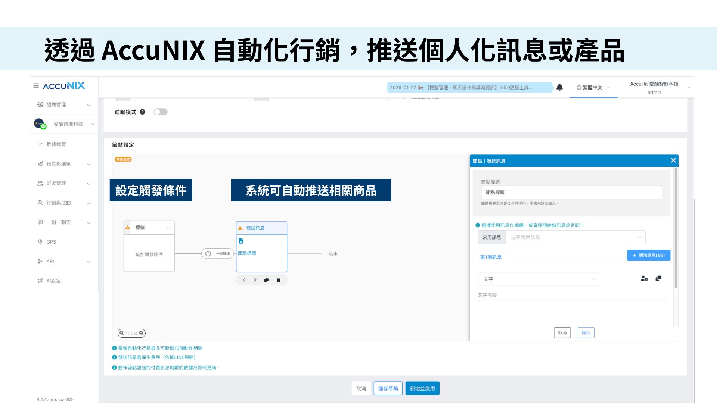Click the notification bell icon
This screenshot has height=403, width=717.
click(559, 87)
